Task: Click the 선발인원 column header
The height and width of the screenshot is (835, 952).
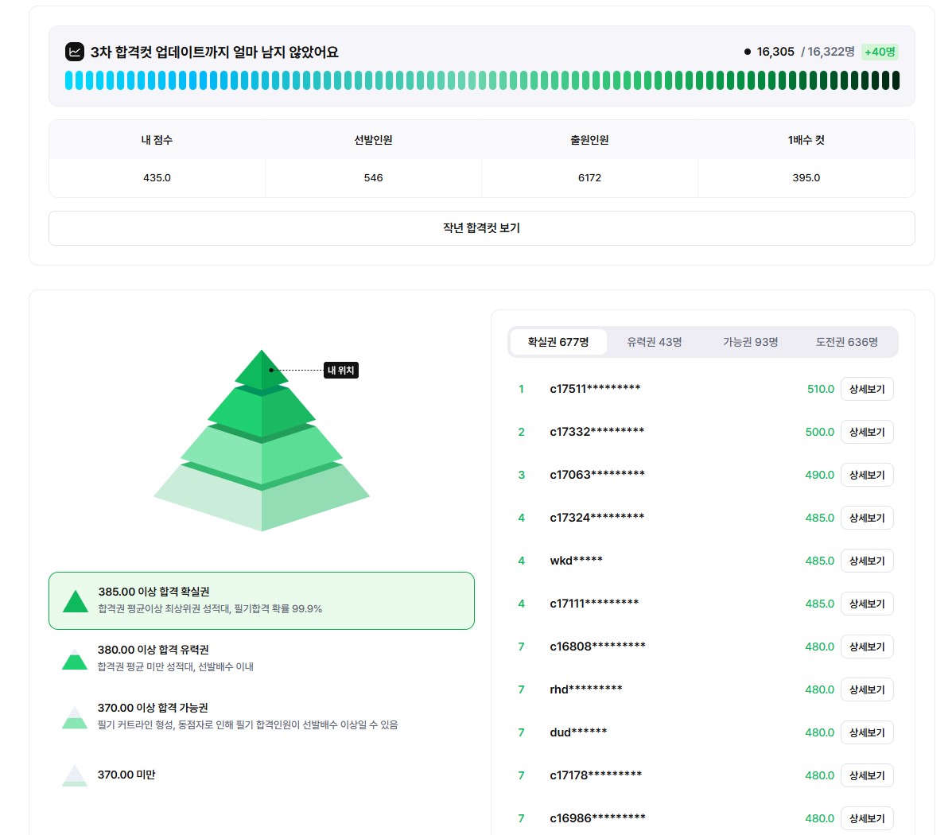Action: tap(373, 140)
